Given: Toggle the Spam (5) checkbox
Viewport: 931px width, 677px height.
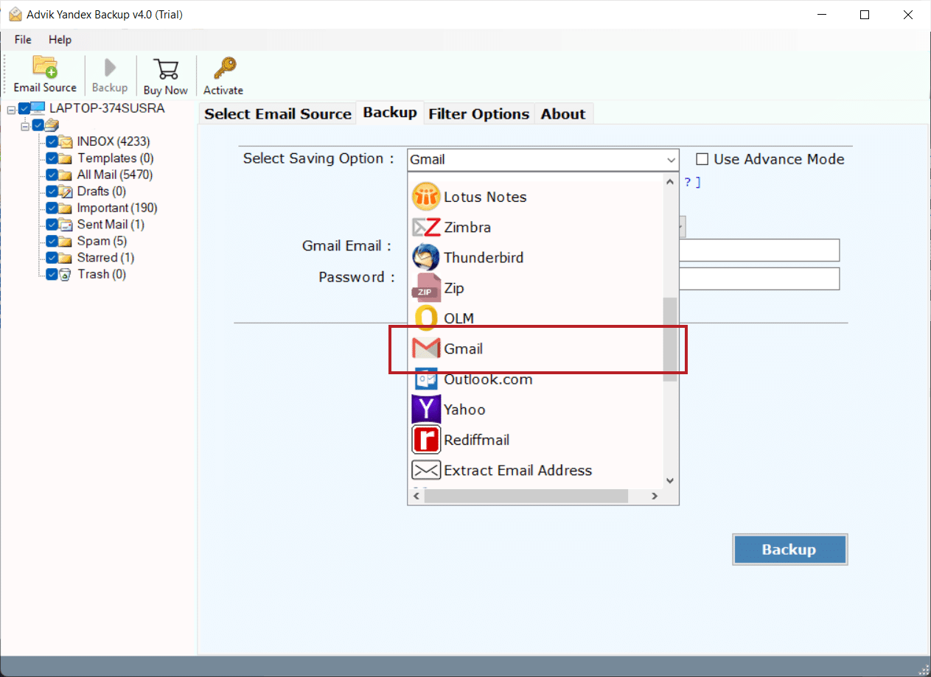Looking at the screenshot, I should click(x=52, y=241).
